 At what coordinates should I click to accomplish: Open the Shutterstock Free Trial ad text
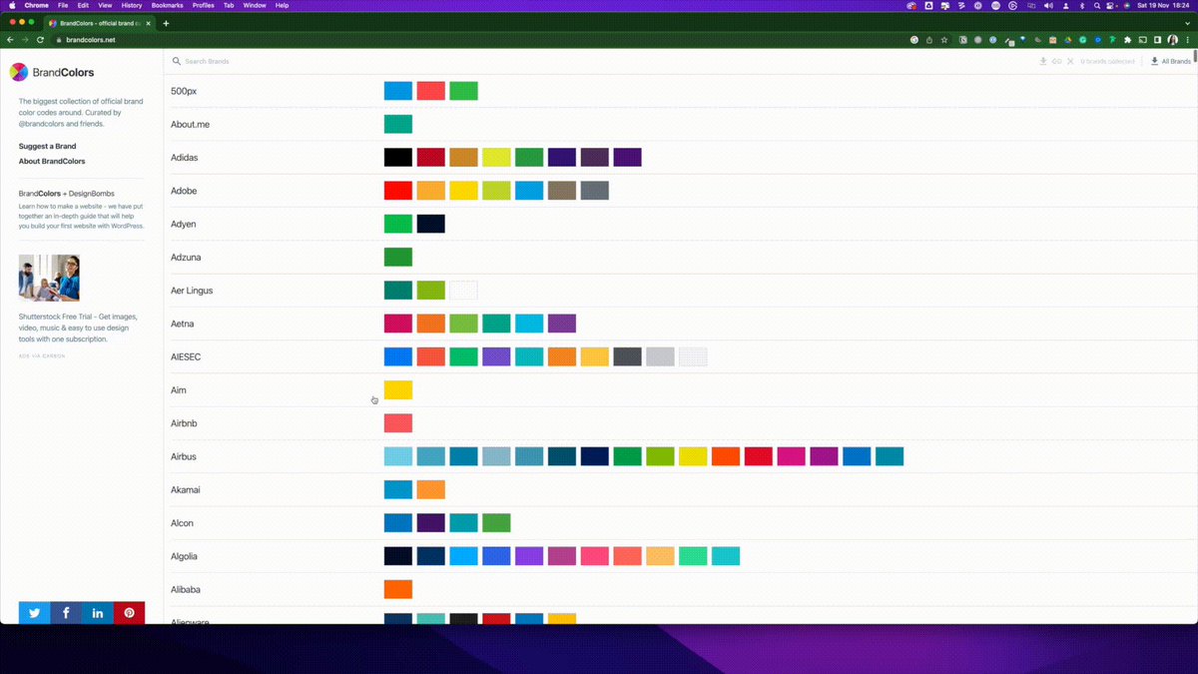[78, 328]
